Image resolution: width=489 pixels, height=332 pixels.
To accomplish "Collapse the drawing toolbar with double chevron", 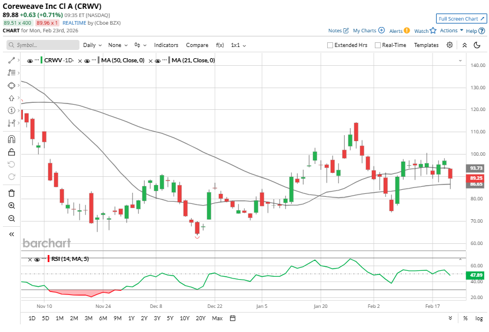I will pyautogui.click(x=12, y=234).
